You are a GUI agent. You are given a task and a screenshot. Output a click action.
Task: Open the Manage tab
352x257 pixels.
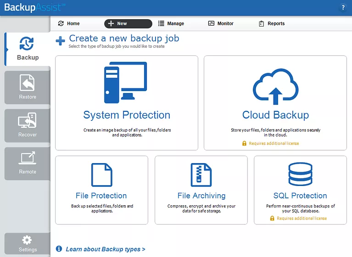point(171,23)
